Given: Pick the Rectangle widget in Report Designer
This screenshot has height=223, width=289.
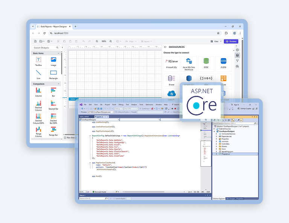Looking at the screenshot, I should [53, 74].
